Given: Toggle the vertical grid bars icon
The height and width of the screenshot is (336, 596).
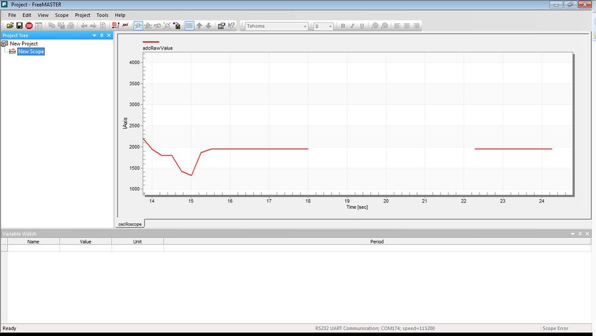Looking at the screenshot, I should pos(189,26).
